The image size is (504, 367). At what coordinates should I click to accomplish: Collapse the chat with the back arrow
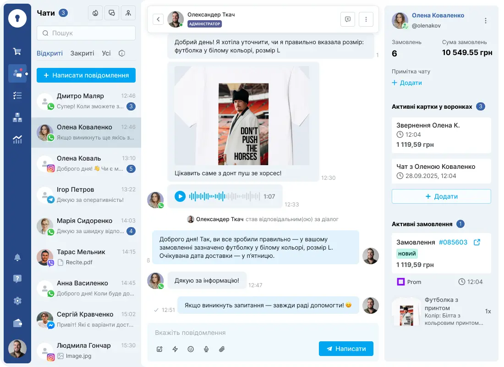coord(158,19)
